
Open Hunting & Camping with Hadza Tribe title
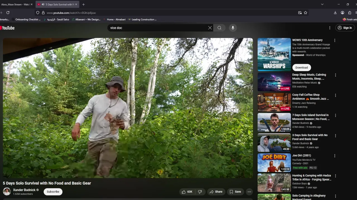point(312,177)
